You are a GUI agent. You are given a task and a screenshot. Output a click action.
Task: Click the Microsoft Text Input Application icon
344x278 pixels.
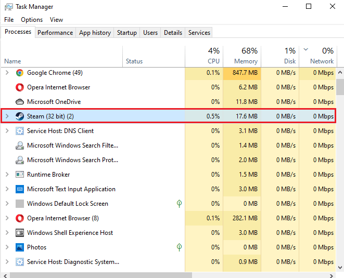20,189
